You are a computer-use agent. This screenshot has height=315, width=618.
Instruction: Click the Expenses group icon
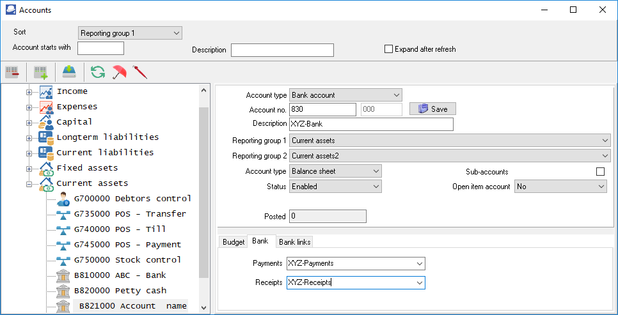pyautogui.click(x=46, y=107)
